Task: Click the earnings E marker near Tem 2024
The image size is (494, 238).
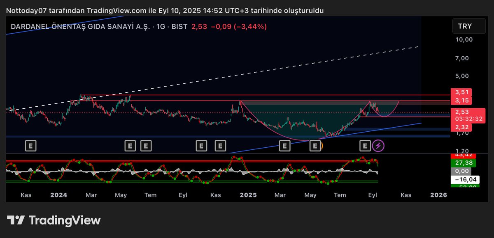Action: (145, 145)
